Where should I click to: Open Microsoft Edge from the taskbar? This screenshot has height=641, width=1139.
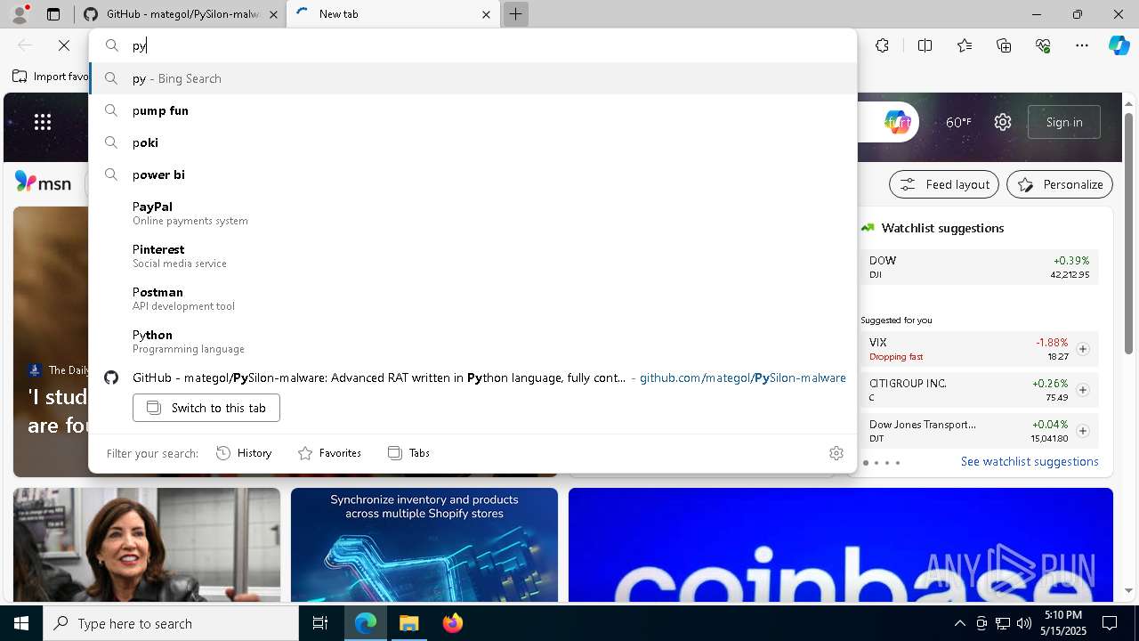click(x=366, y=623)
